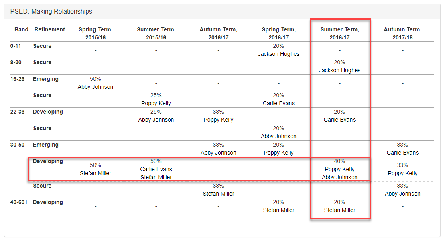
Task: Open Stefan Miller in the 40-60+ Summer 2016/17 cell
Action: tap(339, 210)
